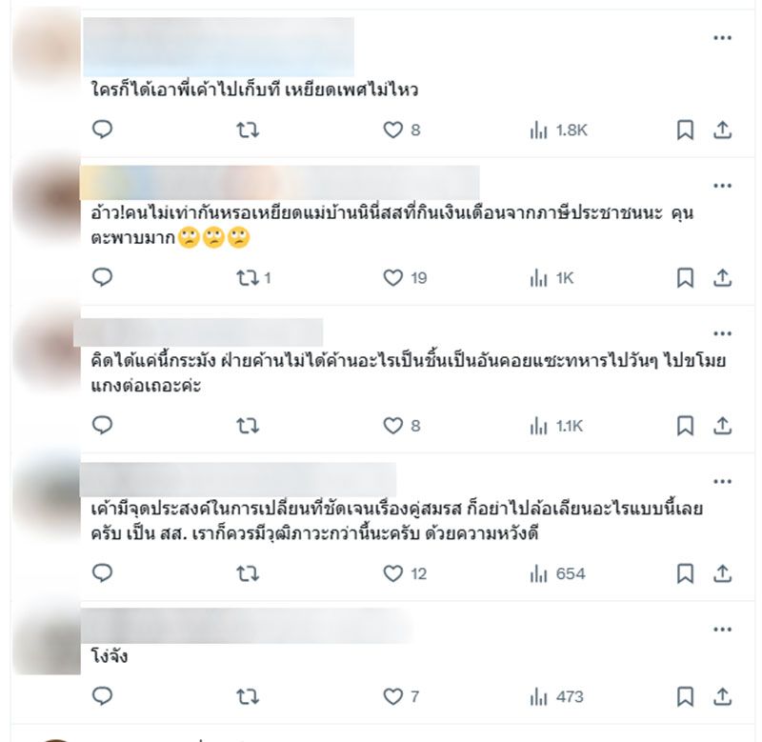The height and width of the screenshot is (742, 762).
Task: Toggle bookmark on the 1K views reply
Action: 685,278
